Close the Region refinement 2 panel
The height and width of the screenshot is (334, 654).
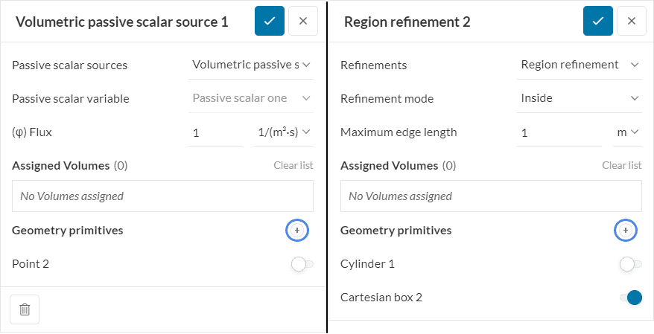point(631,21)
